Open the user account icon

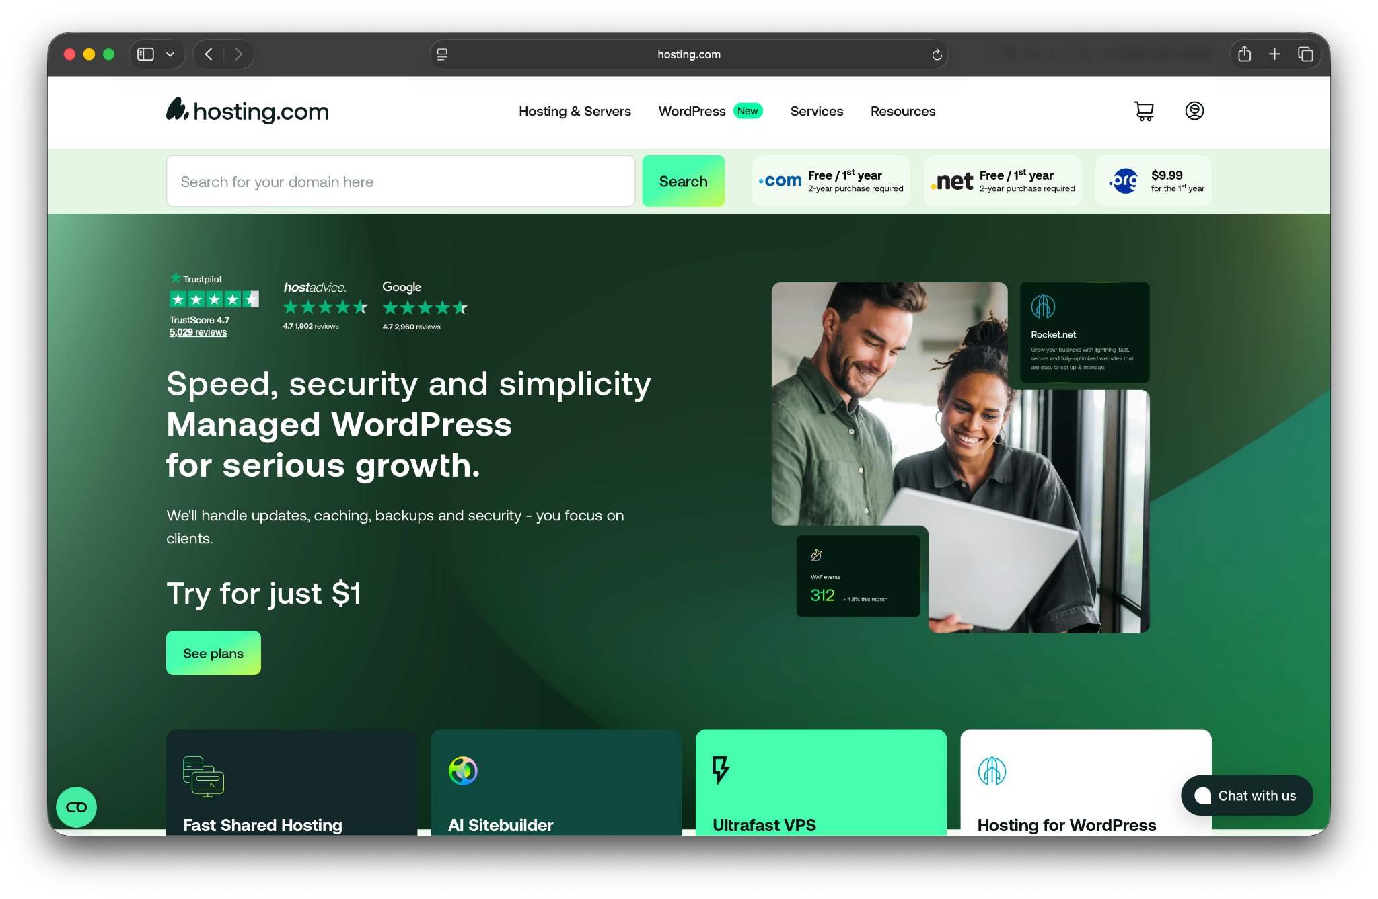tap(1194, 111)
